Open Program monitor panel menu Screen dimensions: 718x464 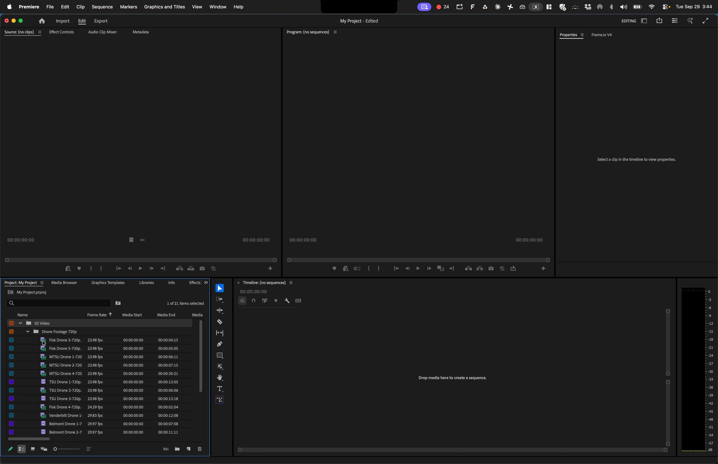click(335, 32)
